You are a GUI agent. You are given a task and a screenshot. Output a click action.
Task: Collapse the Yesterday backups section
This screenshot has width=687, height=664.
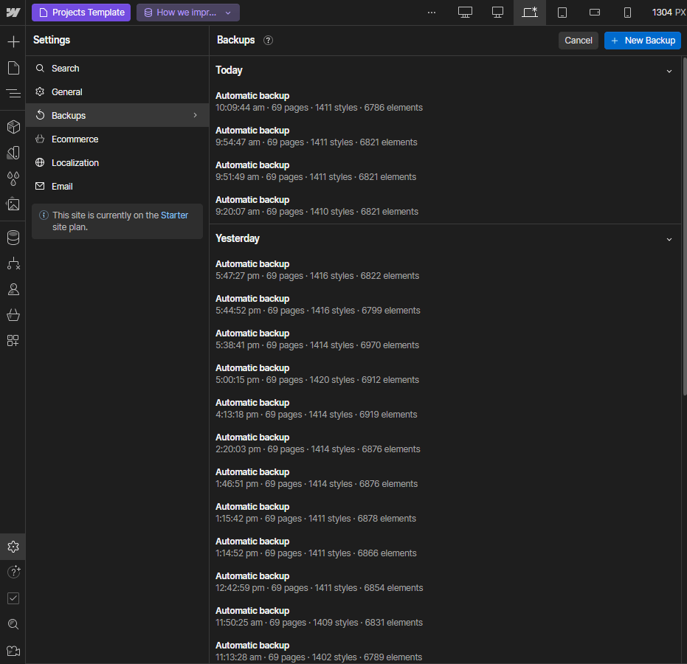669,238
